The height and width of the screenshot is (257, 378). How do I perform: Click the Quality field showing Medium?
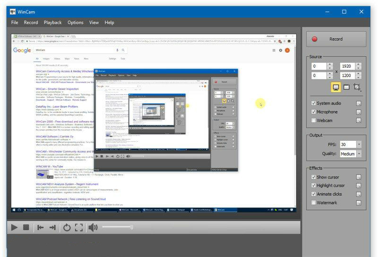tap(348, 154)
